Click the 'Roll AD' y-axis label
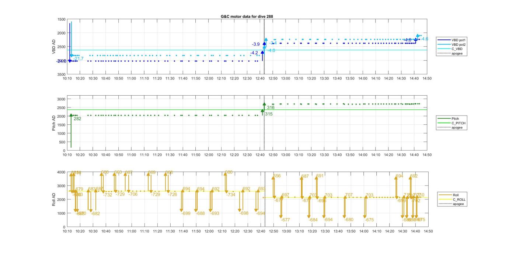The width and height of the screenshot is (516, 255). [54, 199]
